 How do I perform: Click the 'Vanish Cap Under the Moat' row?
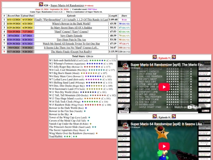70,124
